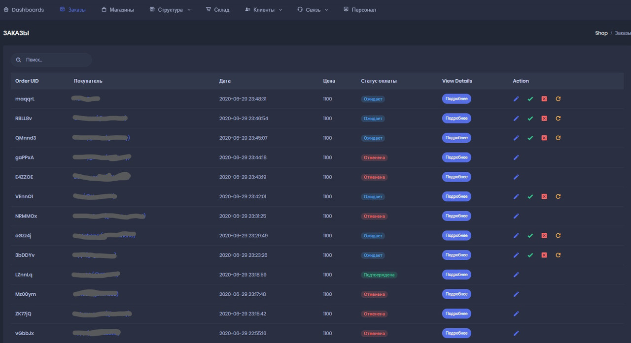Viewport: 631px width, 343px height.
Task: Edit order E4ZZOE with pencil icon
Action: click(516, 177)
